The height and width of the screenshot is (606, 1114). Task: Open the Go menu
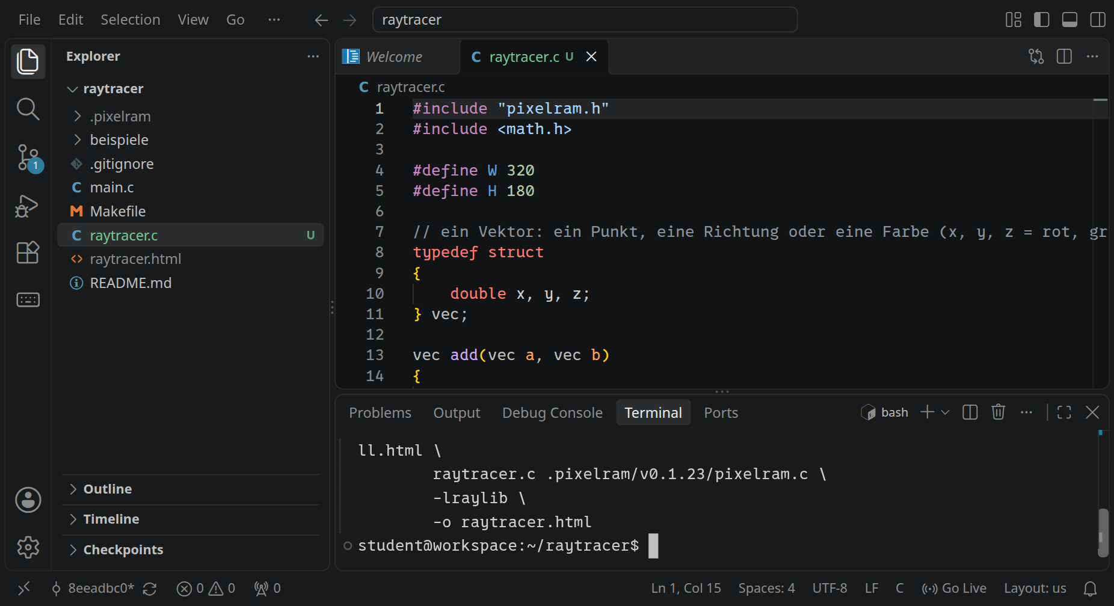coord(235,20)
